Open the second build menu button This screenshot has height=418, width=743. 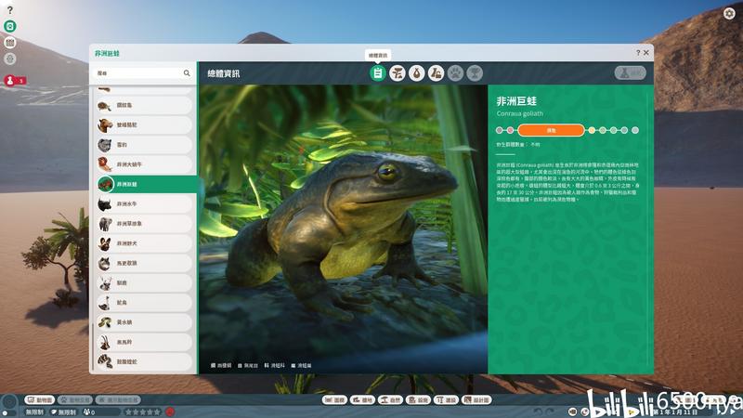click(362, 400)
